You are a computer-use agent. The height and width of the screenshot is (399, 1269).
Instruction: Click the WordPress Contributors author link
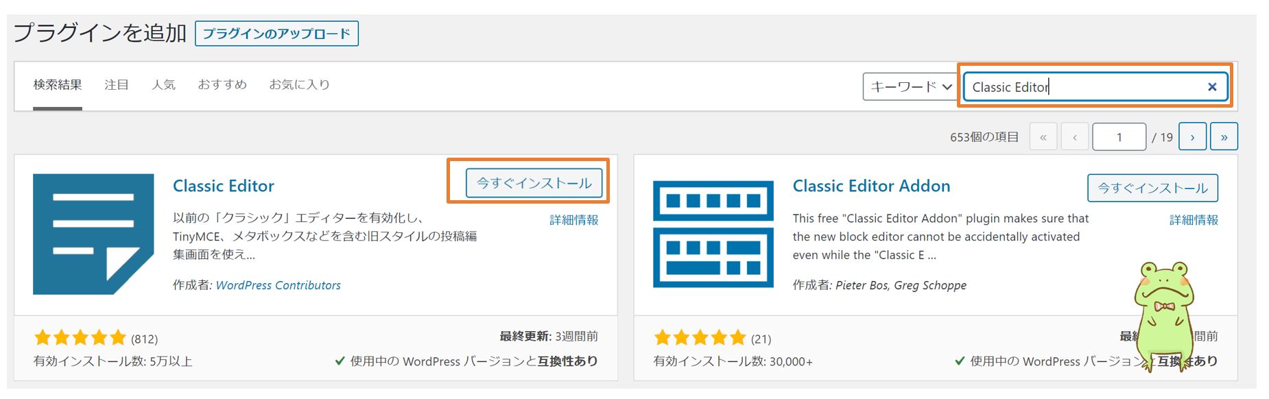coord(277,285)
